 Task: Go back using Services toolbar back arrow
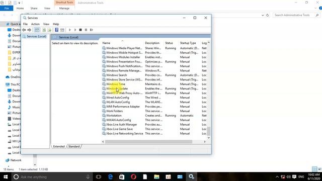(x=24, y=30)
